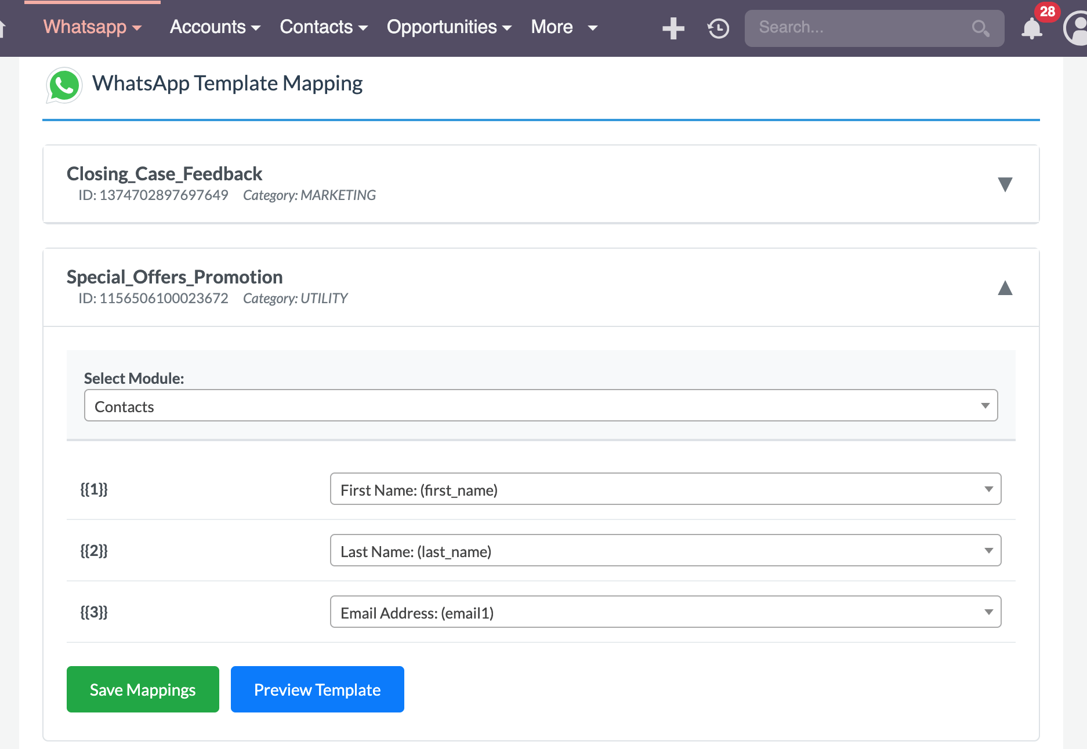Click the search magnifier icon
This screenshot has height=749, width=1087.
pyautogui.click(x=980, y=27)
